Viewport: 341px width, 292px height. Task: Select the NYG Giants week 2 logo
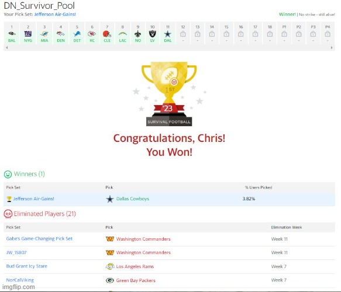click(x=28, y=34)
